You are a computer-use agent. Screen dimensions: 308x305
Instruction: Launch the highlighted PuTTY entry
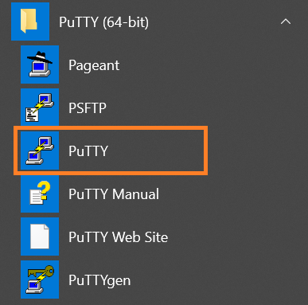111,151
